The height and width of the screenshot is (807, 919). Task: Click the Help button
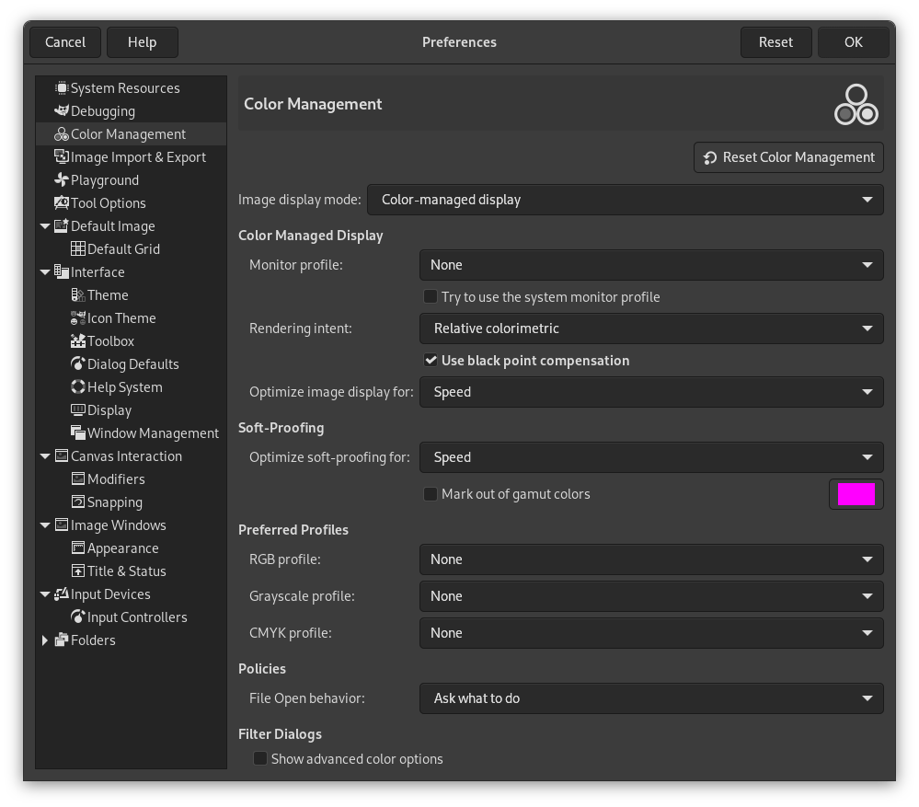point(143,42)
